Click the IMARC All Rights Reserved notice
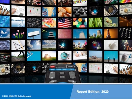The width and height of the screenshot is (132, 99). tap(16, 96)
